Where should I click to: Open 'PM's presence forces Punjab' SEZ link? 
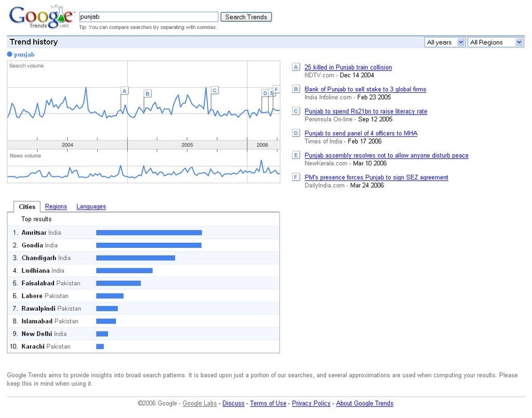[x=376, y=177]
